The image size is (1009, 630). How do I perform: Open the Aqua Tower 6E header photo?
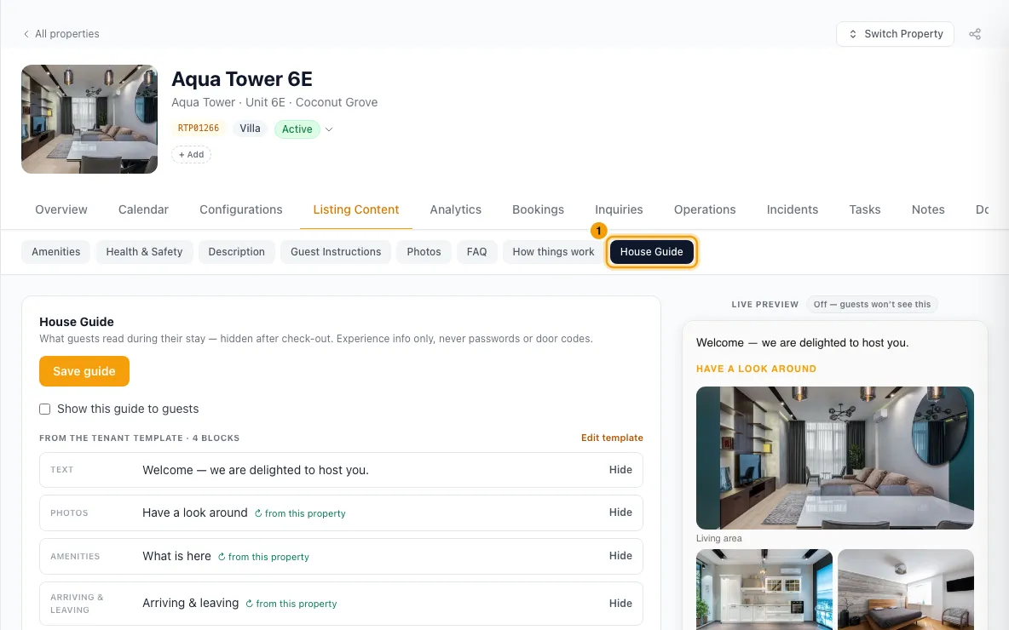click(89, 119)
